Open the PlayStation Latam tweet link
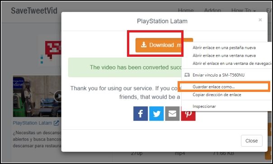The width and height of the screenshot is (273, 164). pos(36,123)
